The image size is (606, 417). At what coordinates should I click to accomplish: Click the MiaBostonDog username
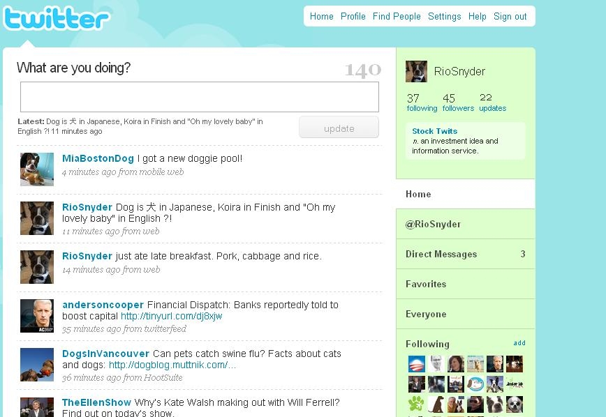[x=98, y=158]
